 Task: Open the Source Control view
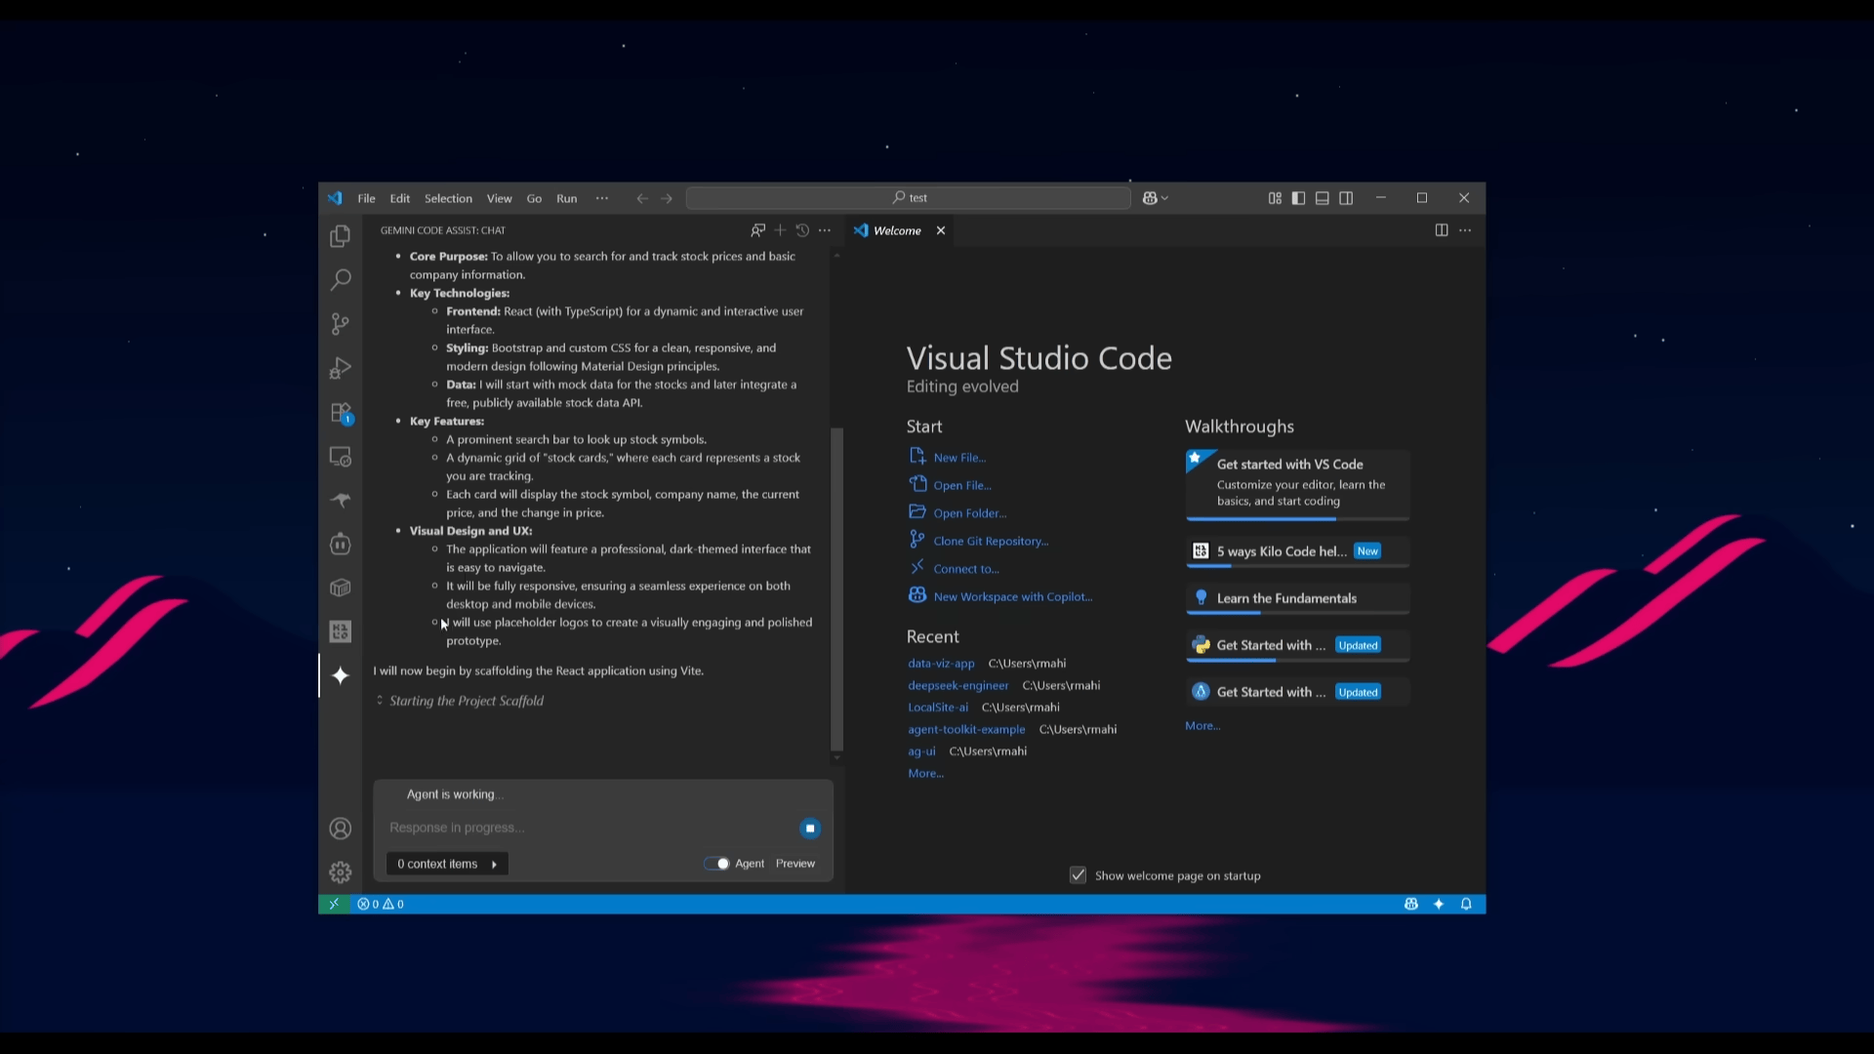(x=340, y=324)
